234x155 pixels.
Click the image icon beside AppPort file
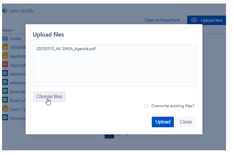coord(5,56)
